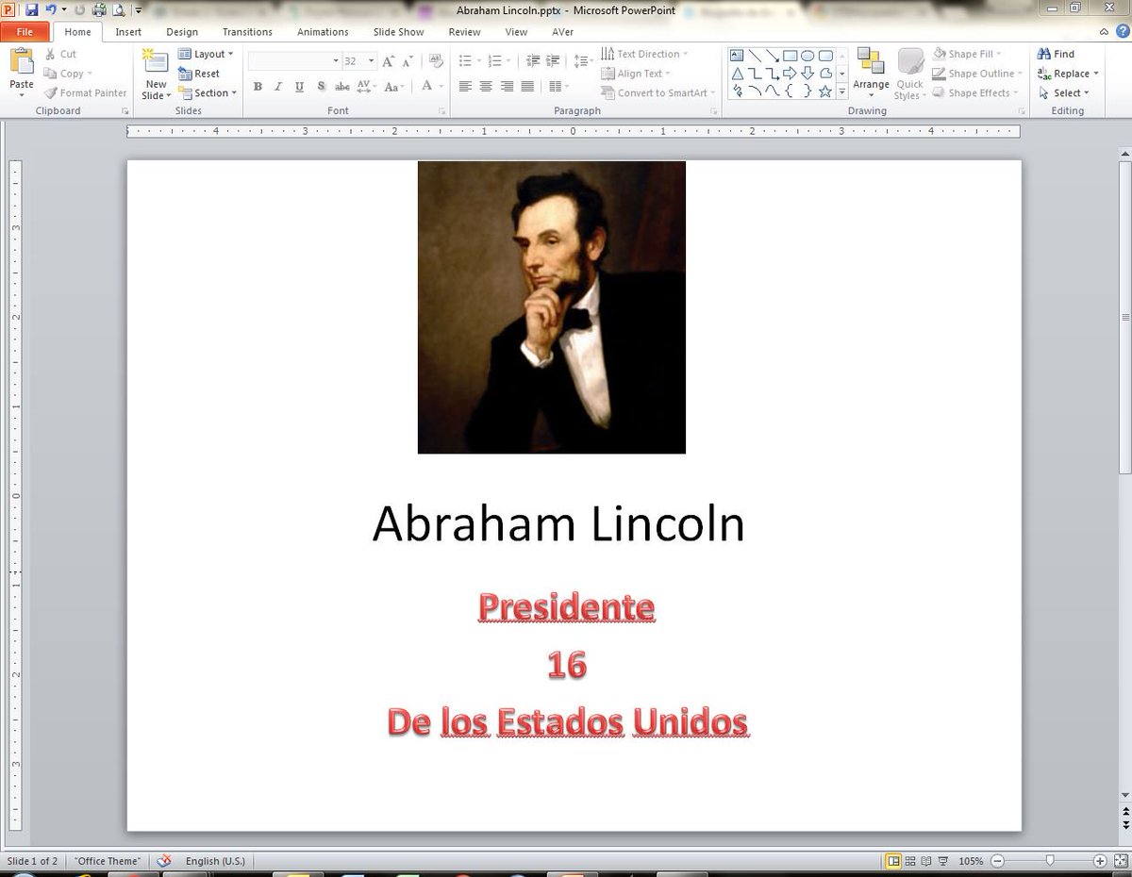Switch to the Design tab

182,32
